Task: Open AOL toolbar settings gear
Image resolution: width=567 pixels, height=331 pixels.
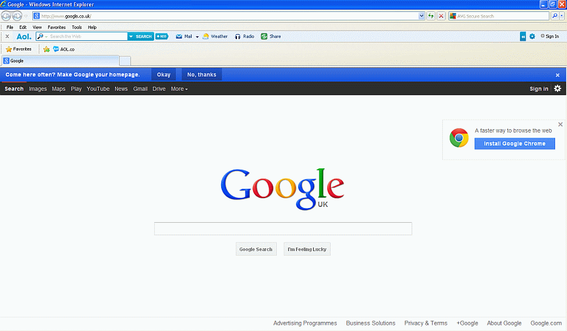Action: point(532,36)
